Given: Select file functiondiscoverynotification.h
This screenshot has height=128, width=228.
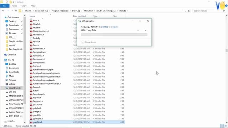Looking at the screenshot, I should [47, 84].
